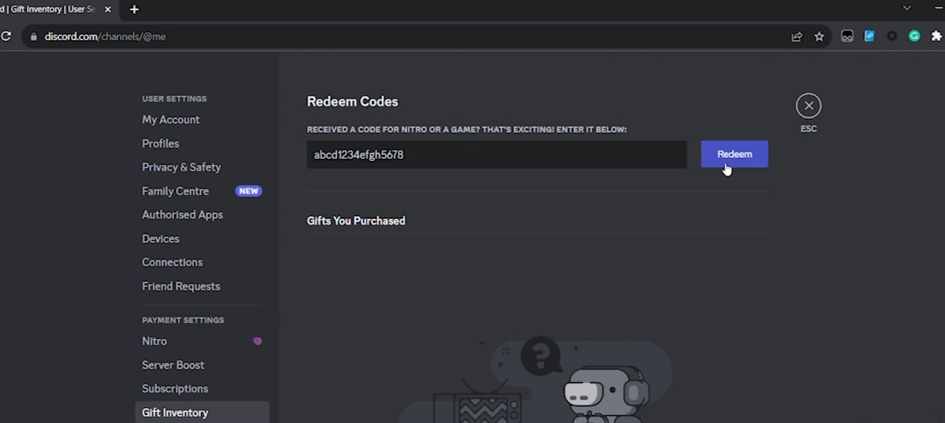Click the redeem code input field

[497, 155]
